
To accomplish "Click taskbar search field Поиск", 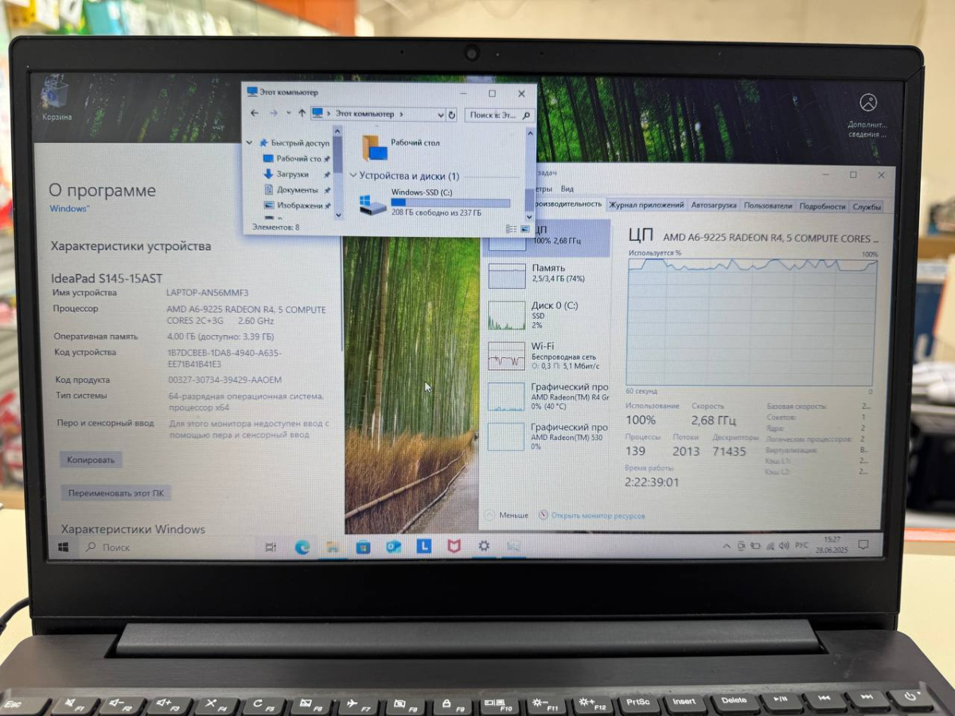I will click(x=169, y=547).
